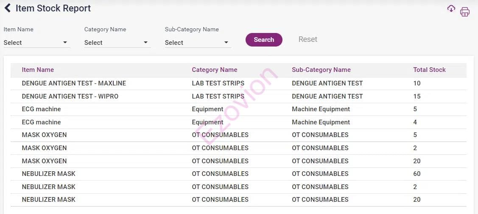Click the Category Name column header
The width and height of the screenshot is (478, 214).
click(214, 70)
